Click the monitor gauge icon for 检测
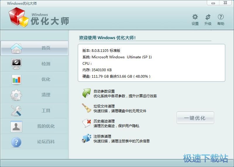 16,64
